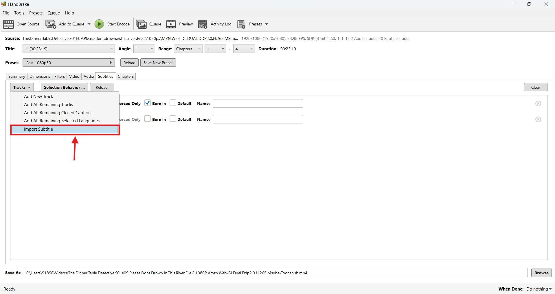
Task: Collapse the Tracks dropdown button
Action: 22,87
